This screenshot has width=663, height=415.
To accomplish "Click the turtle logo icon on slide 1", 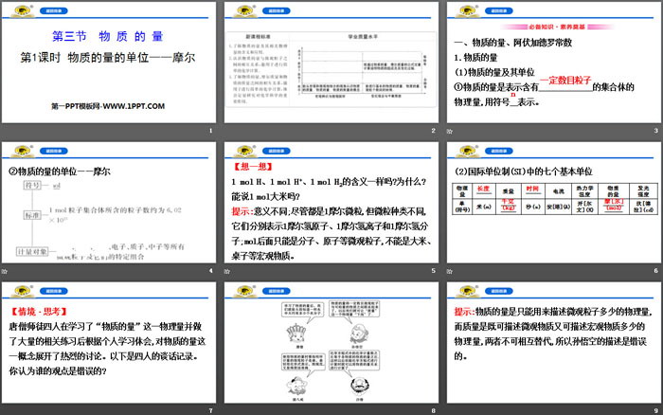I will coord(18,12).
